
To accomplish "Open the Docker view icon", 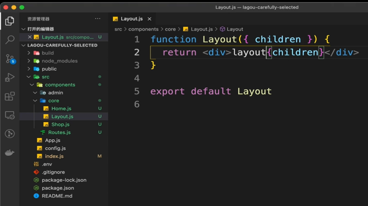I will point(10,153).
